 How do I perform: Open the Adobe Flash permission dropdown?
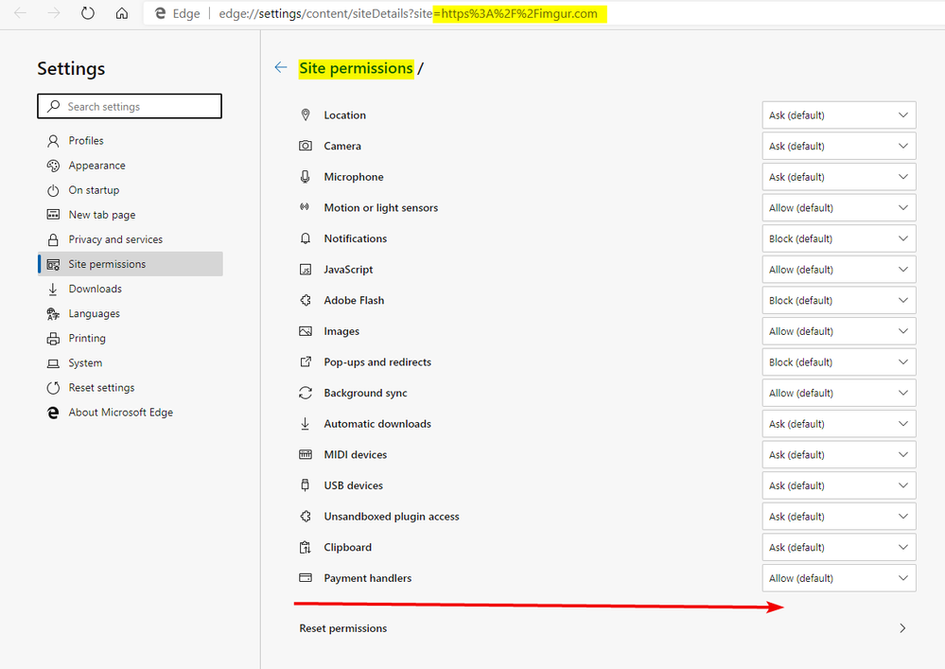point(839,300)
